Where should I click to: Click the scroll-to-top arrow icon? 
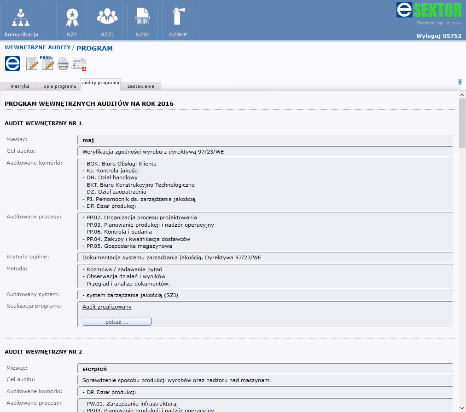click(460, 82)
